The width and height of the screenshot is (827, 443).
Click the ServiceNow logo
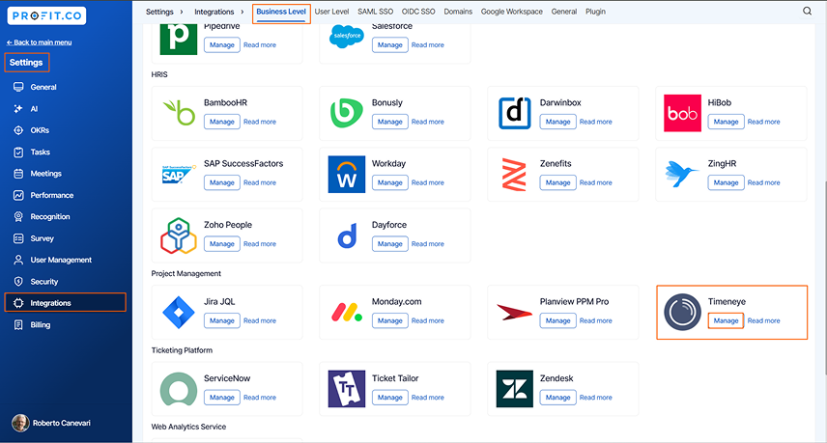pyautogui.click(x=179, y=389)
